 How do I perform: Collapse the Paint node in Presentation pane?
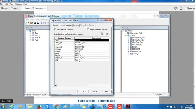pos(27,31)
